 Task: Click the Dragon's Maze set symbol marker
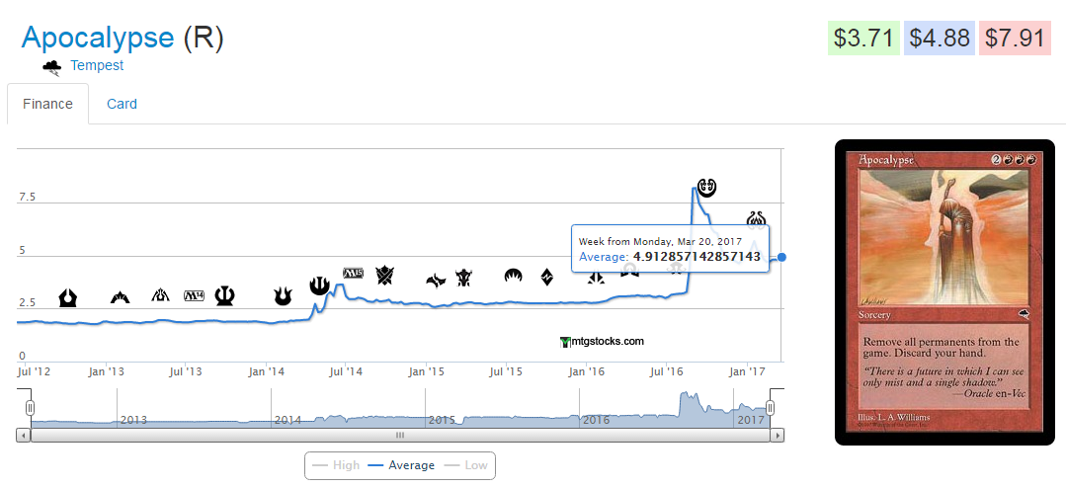click(161, 295)
